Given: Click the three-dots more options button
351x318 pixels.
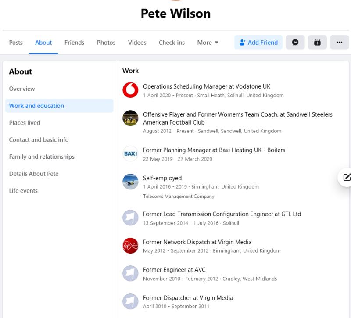Looking at the screenshot, I should [x=339, y=43].
